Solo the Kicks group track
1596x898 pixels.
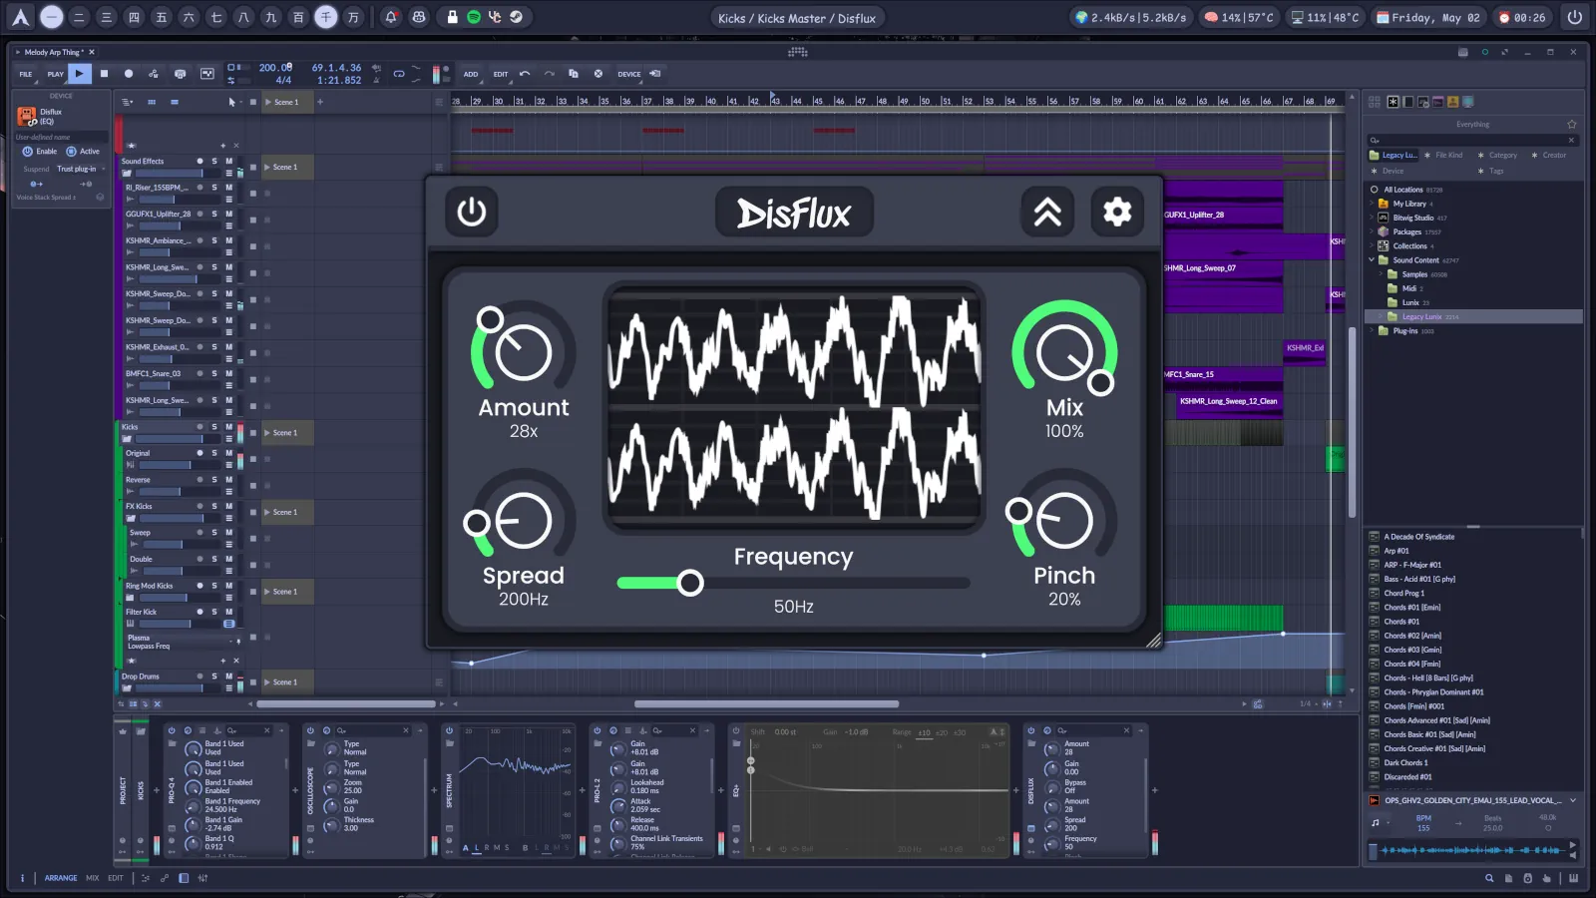click(x=213, y=427)
